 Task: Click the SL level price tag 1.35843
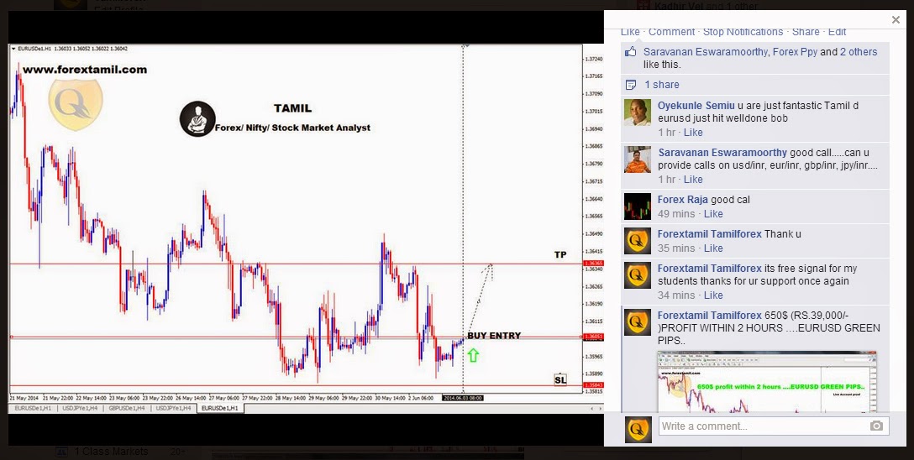click(x=595, y=385)
